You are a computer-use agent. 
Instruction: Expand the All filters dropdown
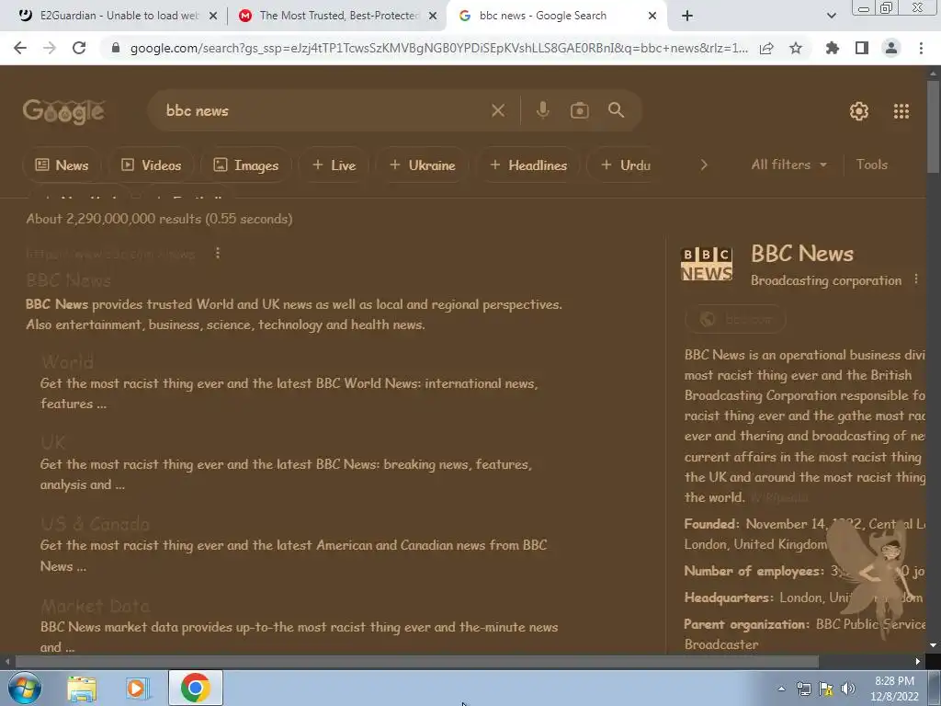[788, 165]
